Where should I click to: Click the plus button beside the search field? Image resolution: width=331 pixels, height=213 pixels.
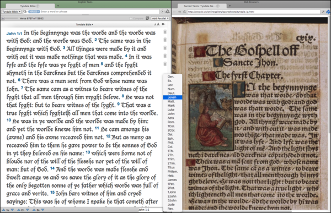pos(163,12)
